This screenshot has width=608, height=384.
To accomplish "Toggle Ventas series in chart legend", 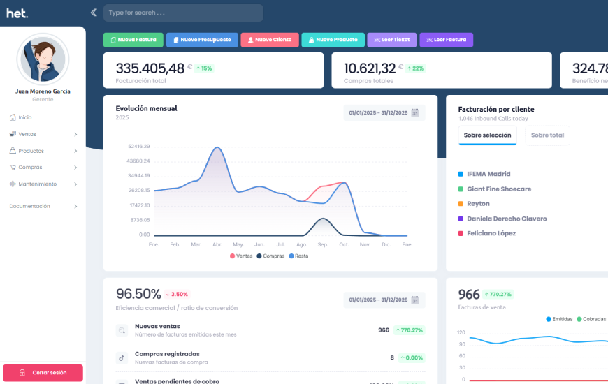I will (241, 256).
